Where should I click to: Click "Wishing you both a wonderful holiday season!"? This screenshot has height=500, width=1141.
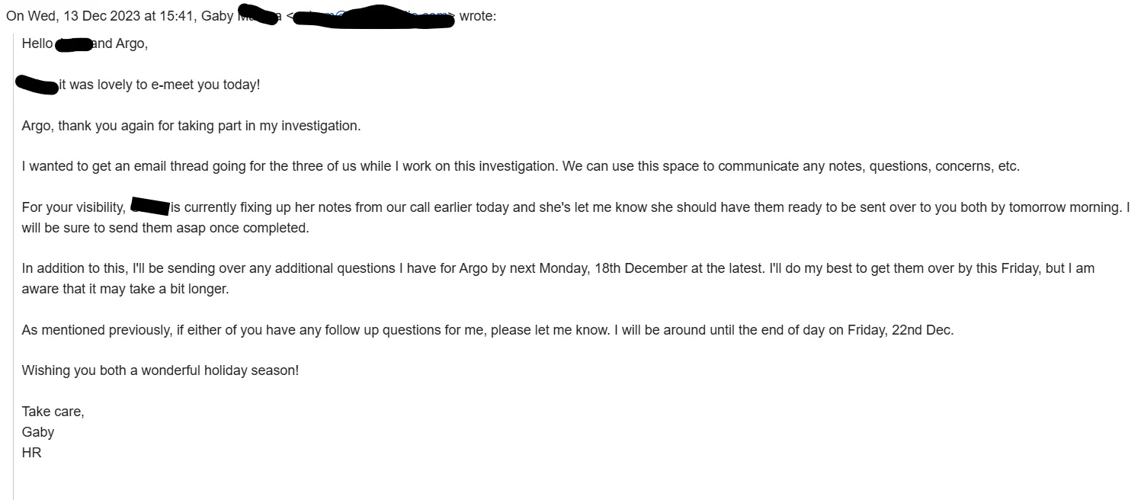pos(160,370)
